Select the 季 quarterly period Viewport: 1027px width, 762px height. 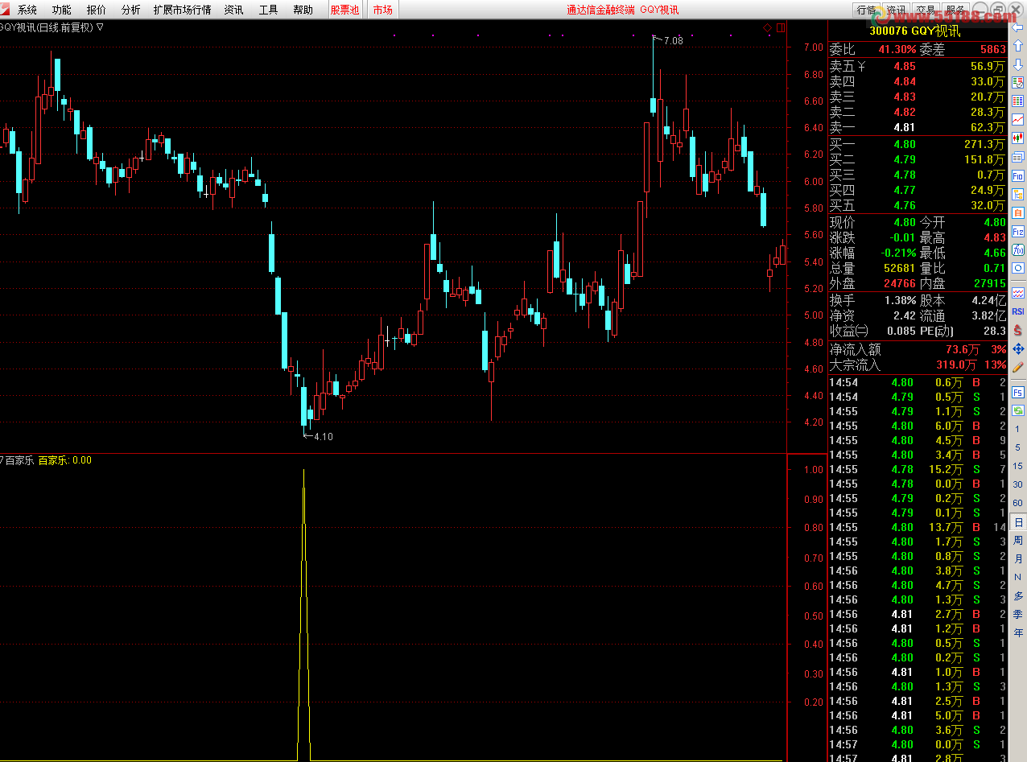coord(1018,615)
